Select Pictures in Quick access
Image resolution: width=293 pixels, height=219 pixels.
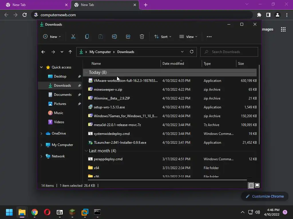[x=60, y=104]
